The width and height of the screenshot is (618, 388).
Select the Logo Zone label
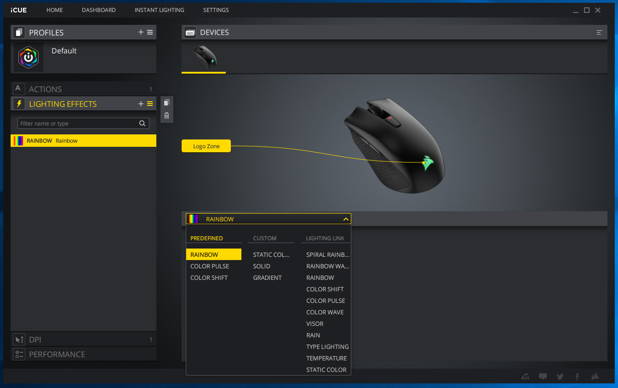[206, 146]
